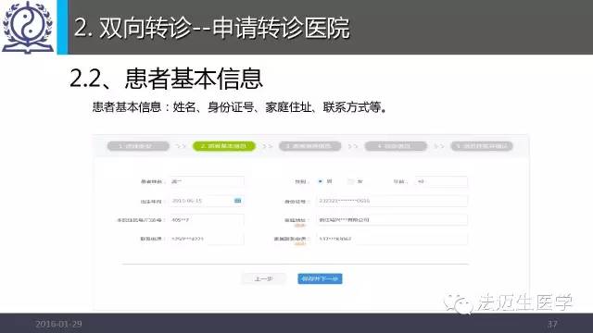Focus the age (年龄) input field
This screenshot has width=593, height=333.
[x=441, y=181]
